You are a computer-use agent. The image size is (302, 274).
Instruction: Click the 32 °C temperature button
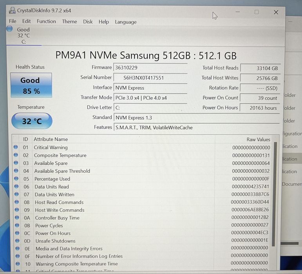click(32, 121)
